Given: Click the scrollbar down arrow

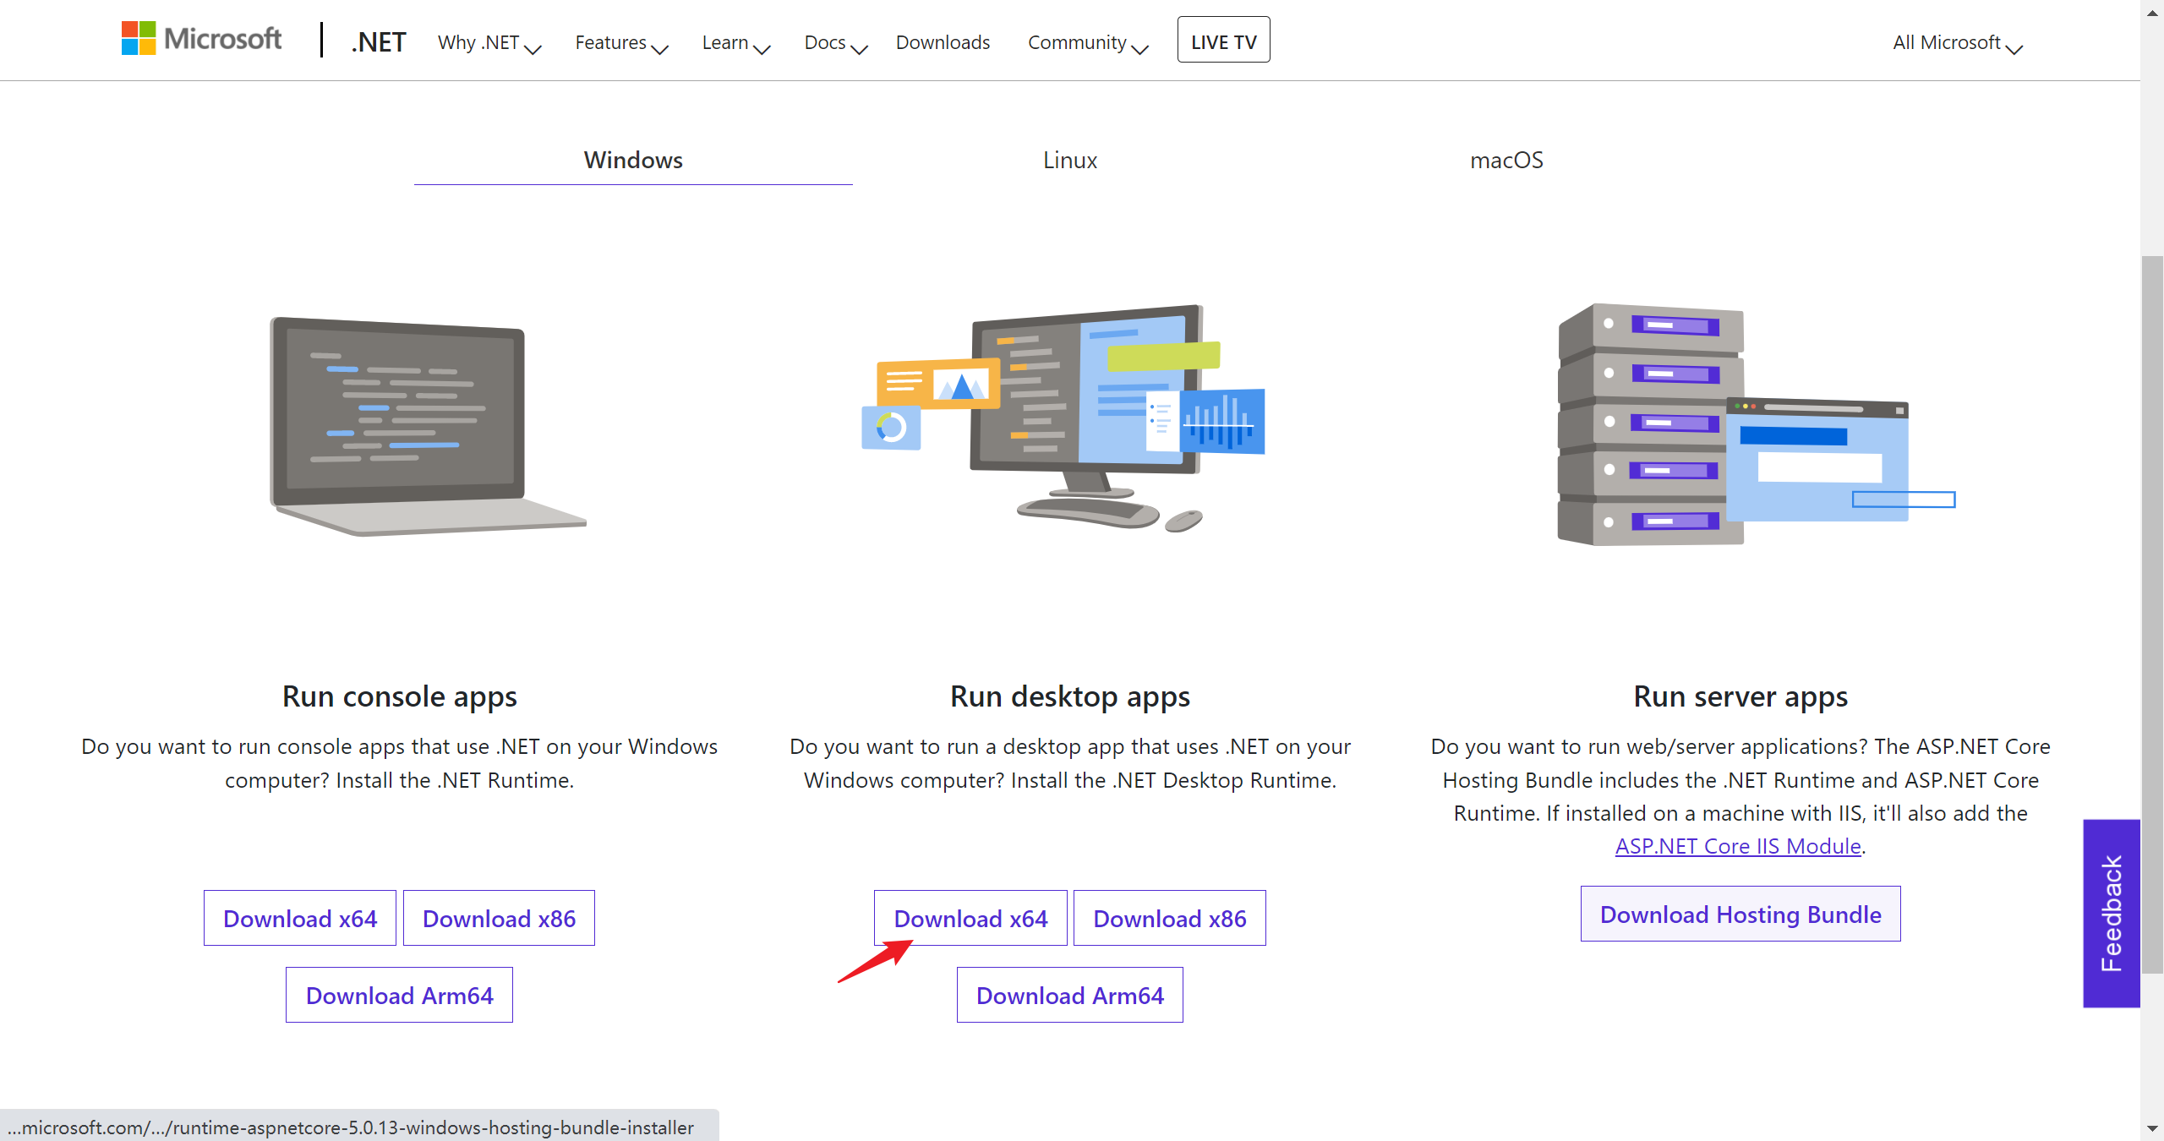Looking at the screenshot, I should (2152, 1128).
